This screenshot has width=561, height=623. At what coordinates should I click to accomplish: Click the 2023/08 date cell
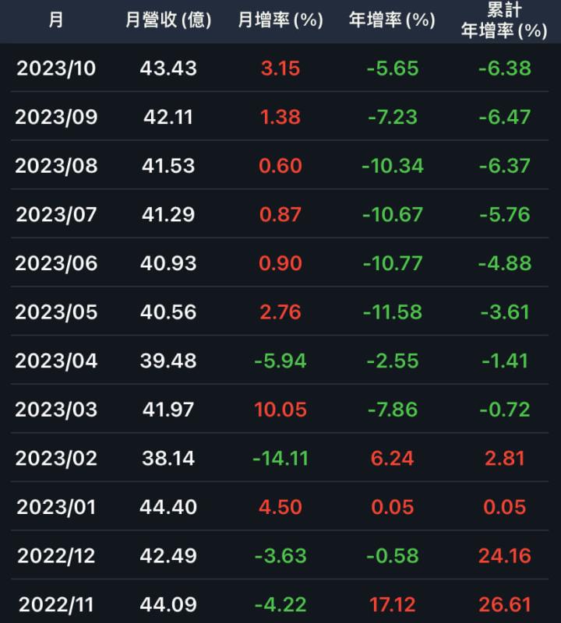tap(56, 166)
